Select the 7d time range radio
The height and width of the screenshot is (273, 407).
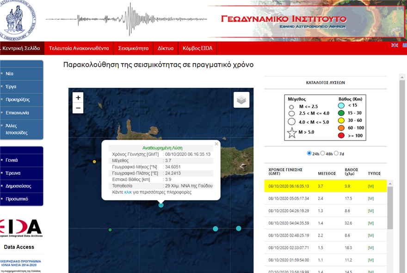tap(336, 153)
